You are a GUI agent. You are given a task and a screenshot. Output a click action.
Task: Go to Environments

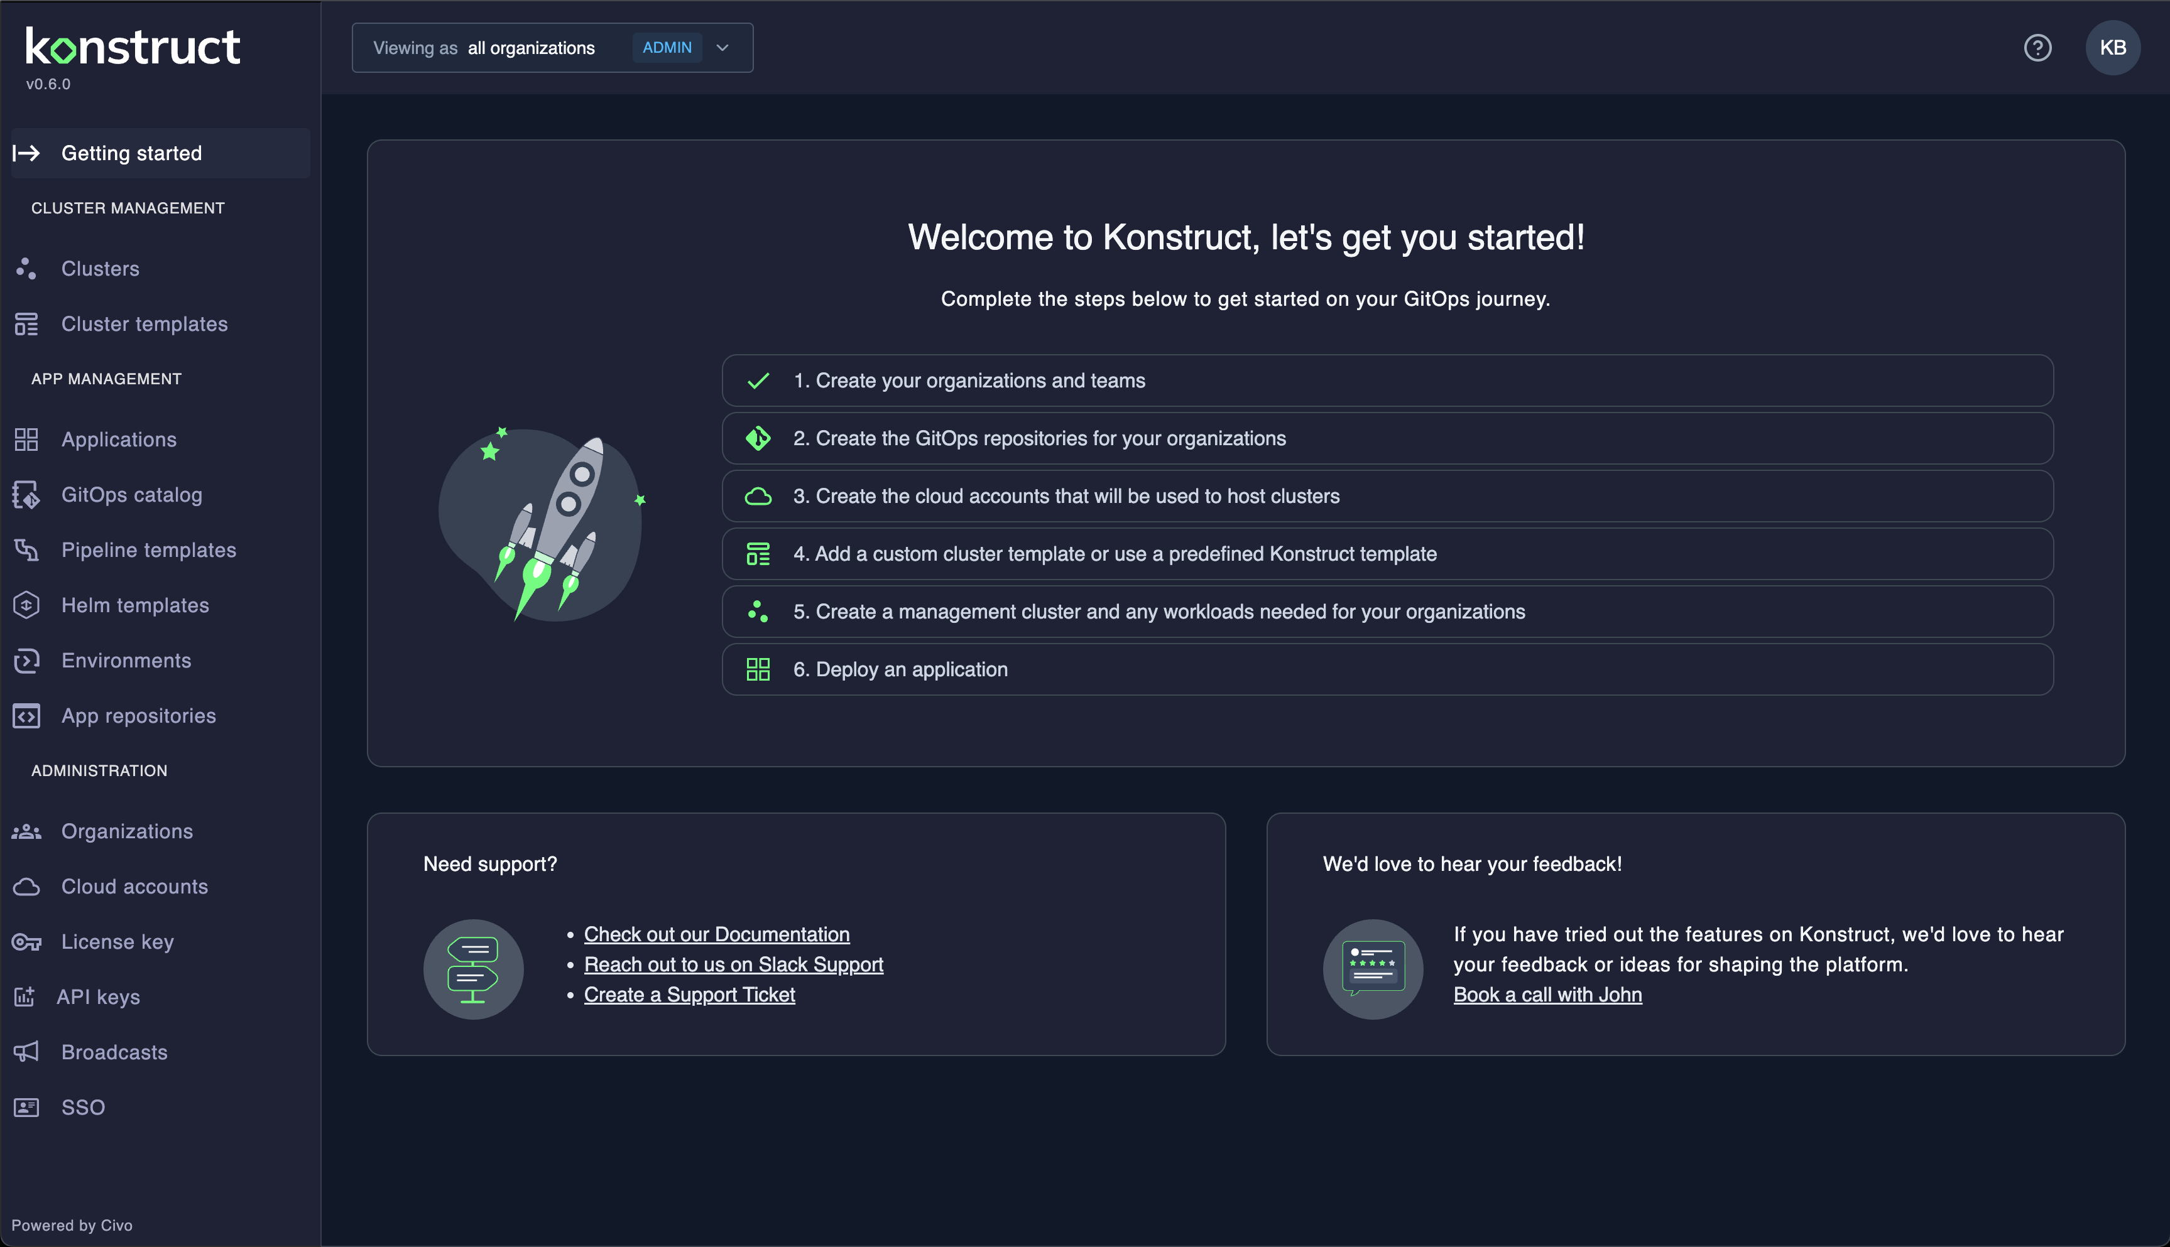click(x=160, y=661)
